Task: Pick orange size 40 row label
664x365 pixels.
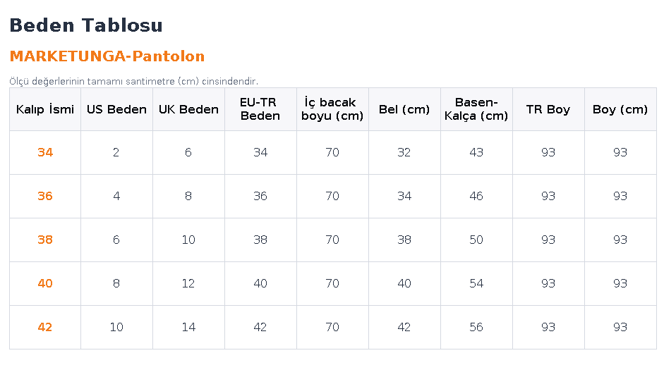Action: (45, 283)
